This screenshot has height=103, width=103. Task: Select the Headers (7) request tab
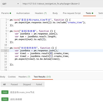coord(41,13)
